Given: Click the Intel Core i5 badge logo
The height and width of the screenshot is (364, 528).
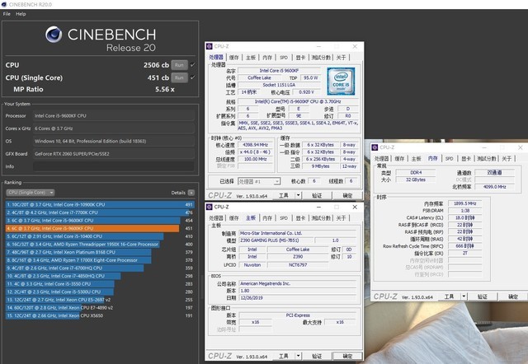Looking at the screenshot, I should coord(341,81).
